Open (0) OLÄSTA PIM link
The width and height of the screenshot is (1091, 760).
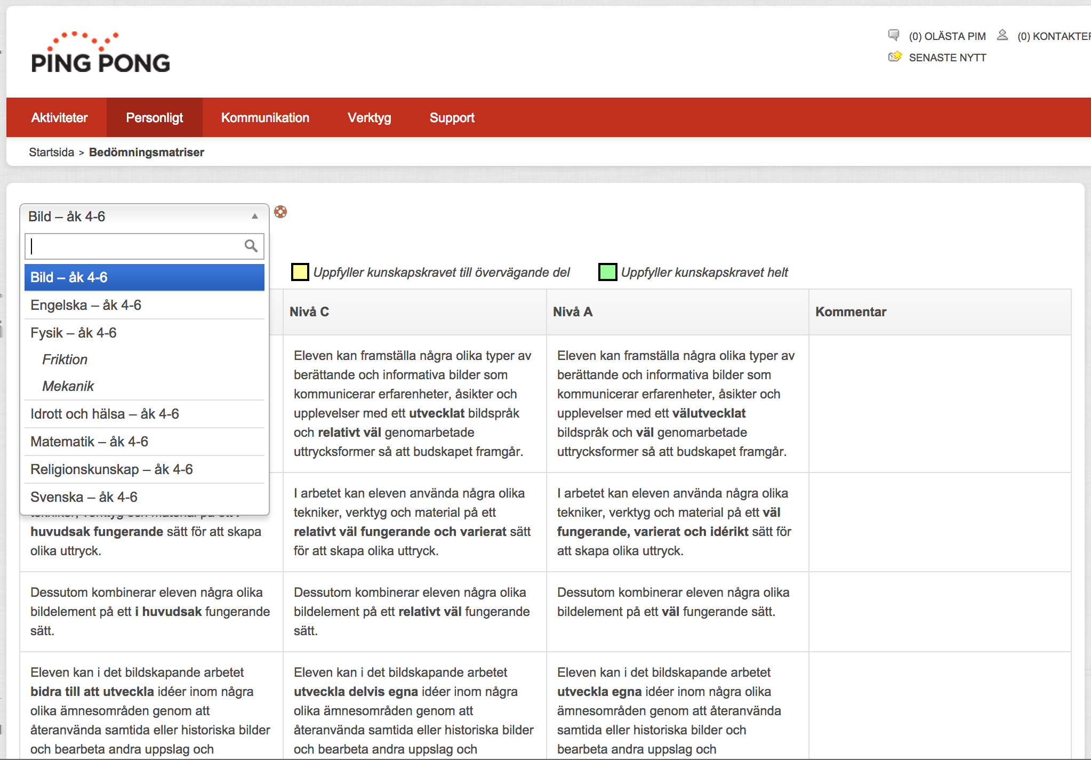[948, 36]
